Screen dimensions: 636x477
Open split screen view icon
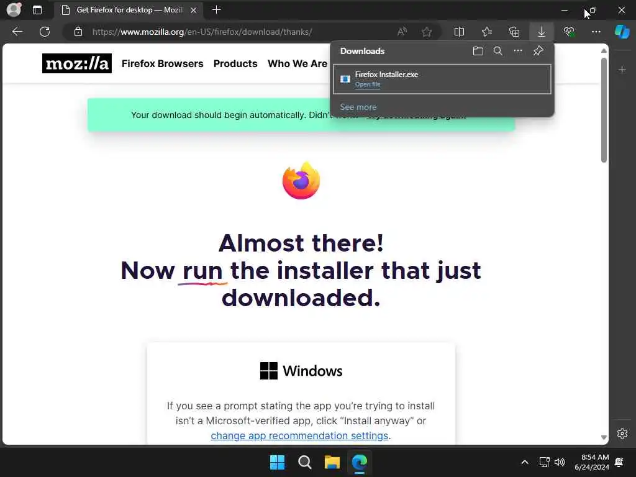tap(459, 32)
